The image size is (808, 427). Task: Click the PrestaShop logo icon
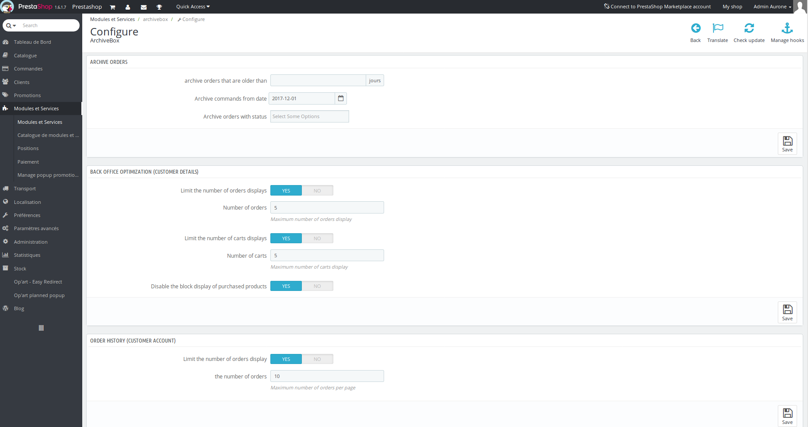click(7, 7)
